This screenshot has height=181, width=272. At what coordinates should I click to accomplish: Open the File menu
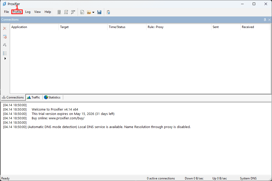(6, 12)
